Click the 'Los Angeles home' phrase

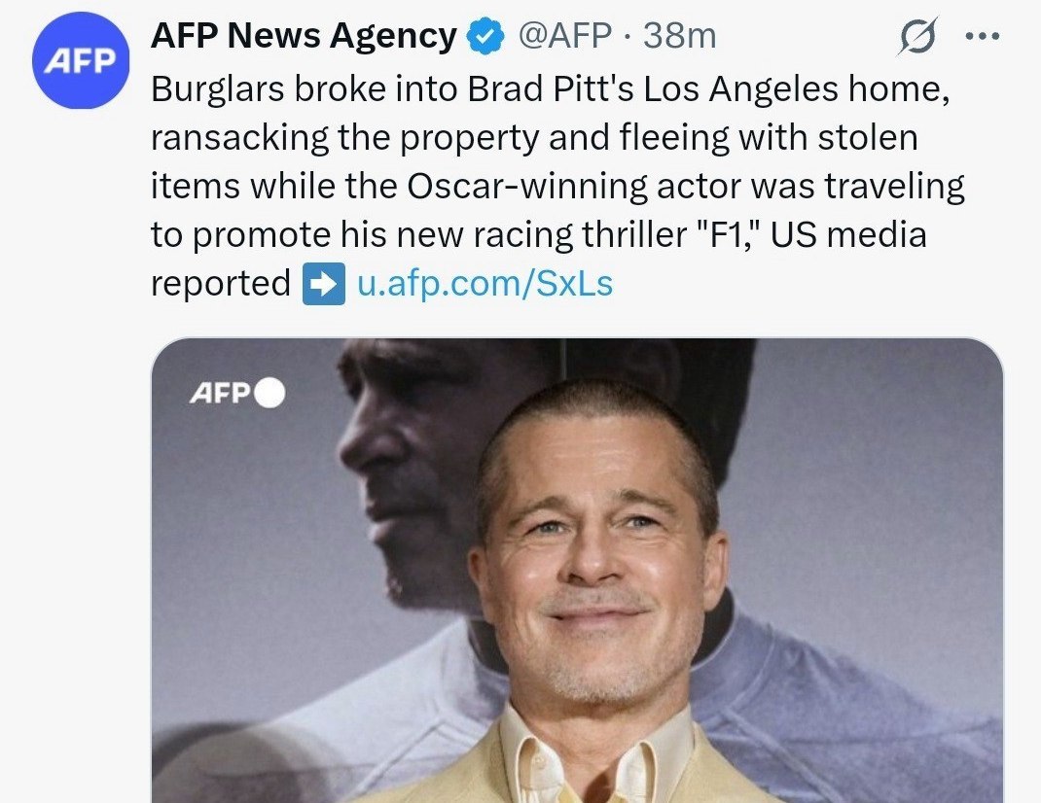click(791, 88)
